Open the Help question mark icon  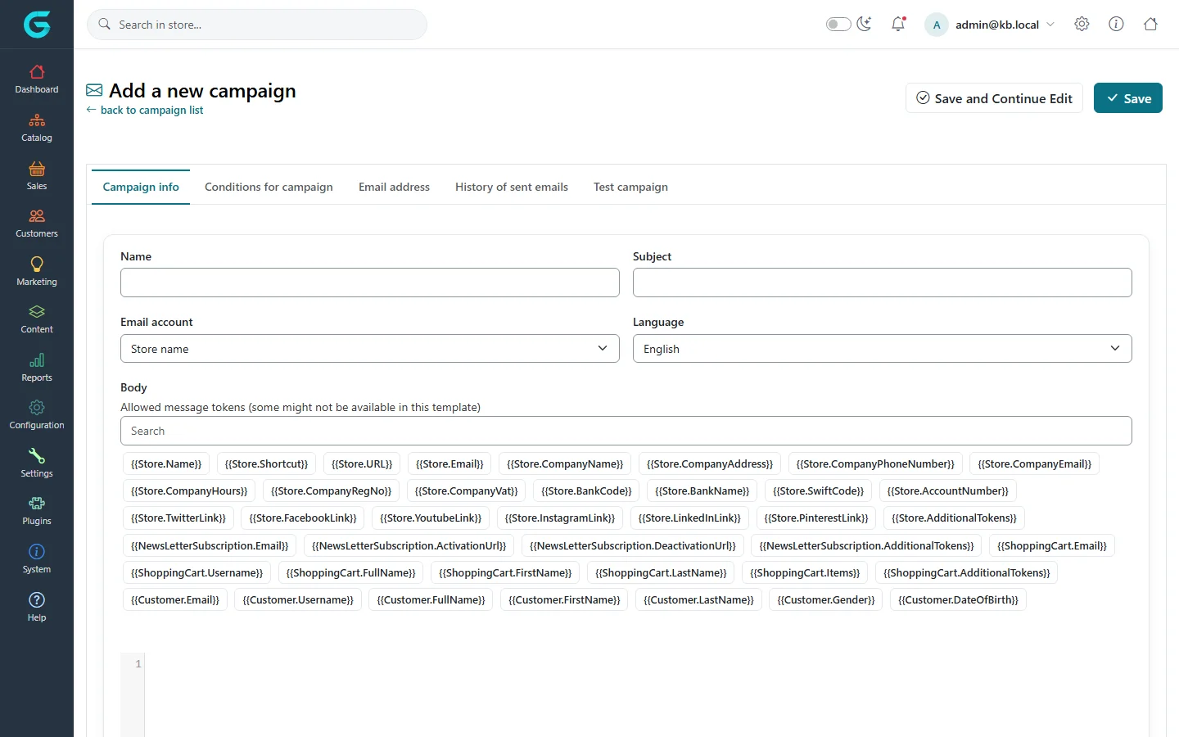coord(37,600)
